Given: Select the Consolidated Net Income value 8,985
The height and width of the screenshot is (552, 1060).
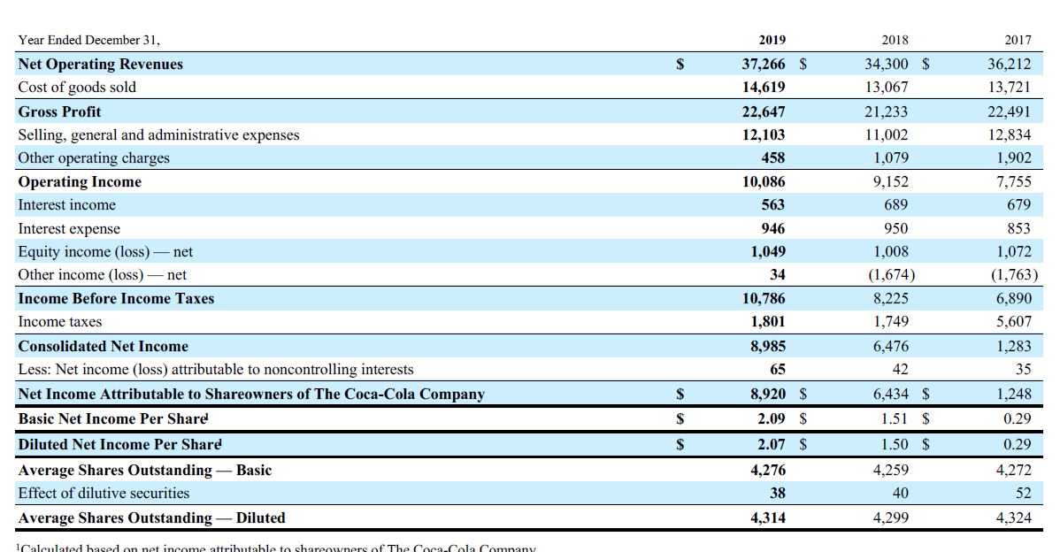Looking at the screenshot, I should pyautogui.click(x=766, y=346).
